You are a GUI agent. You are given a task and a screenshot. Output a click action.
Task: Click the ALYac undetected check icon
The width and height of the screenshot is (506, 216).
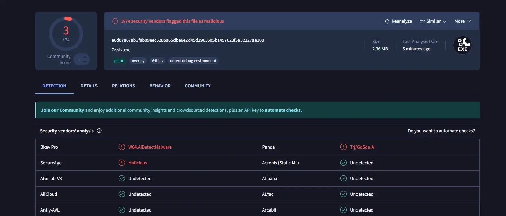tap(343, 194)
